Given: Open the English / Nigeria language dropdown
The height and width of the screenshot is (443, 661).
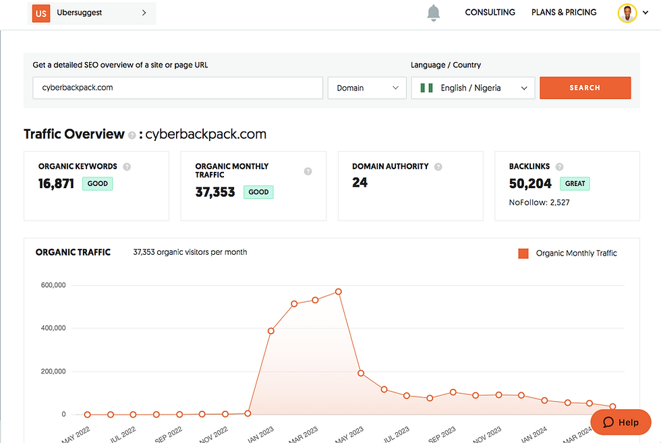Looking at the screenshot, I should (x=472, y=88).
